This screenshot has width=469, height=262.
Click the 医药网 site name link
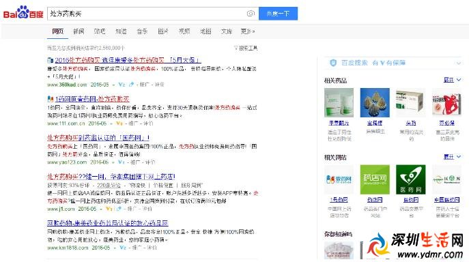point(411,200)
